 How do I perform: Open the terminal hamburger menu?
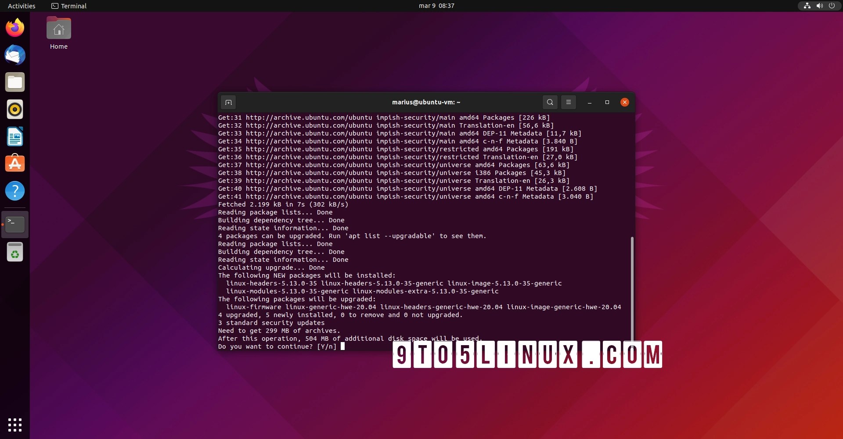click(568, 102)
